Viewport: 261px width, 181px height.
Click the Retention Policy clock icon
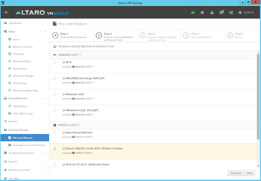point(10,61)
